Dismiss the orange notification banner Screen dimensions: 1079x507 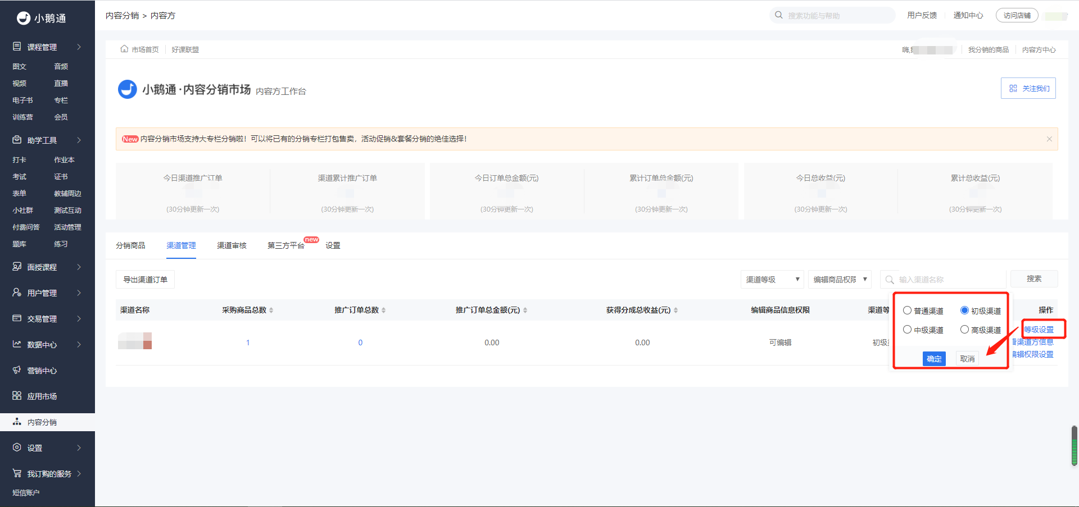pyautogui.click(x=1049, y=139)
